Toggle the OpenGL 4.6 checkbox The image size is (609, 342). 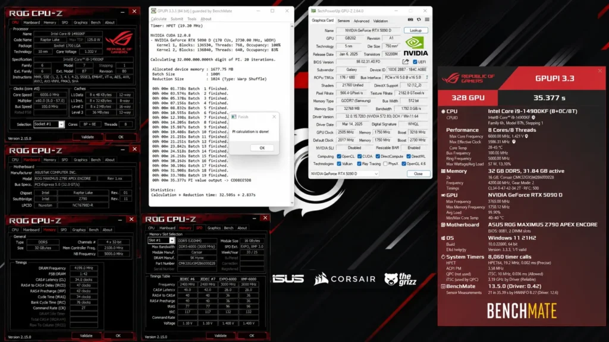coord(404,164)
